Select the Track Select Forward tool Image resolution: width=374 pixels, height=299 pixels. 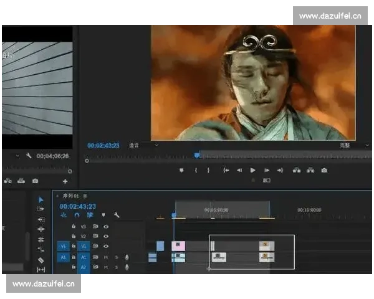pyautogui.click(x=41, y=209)
